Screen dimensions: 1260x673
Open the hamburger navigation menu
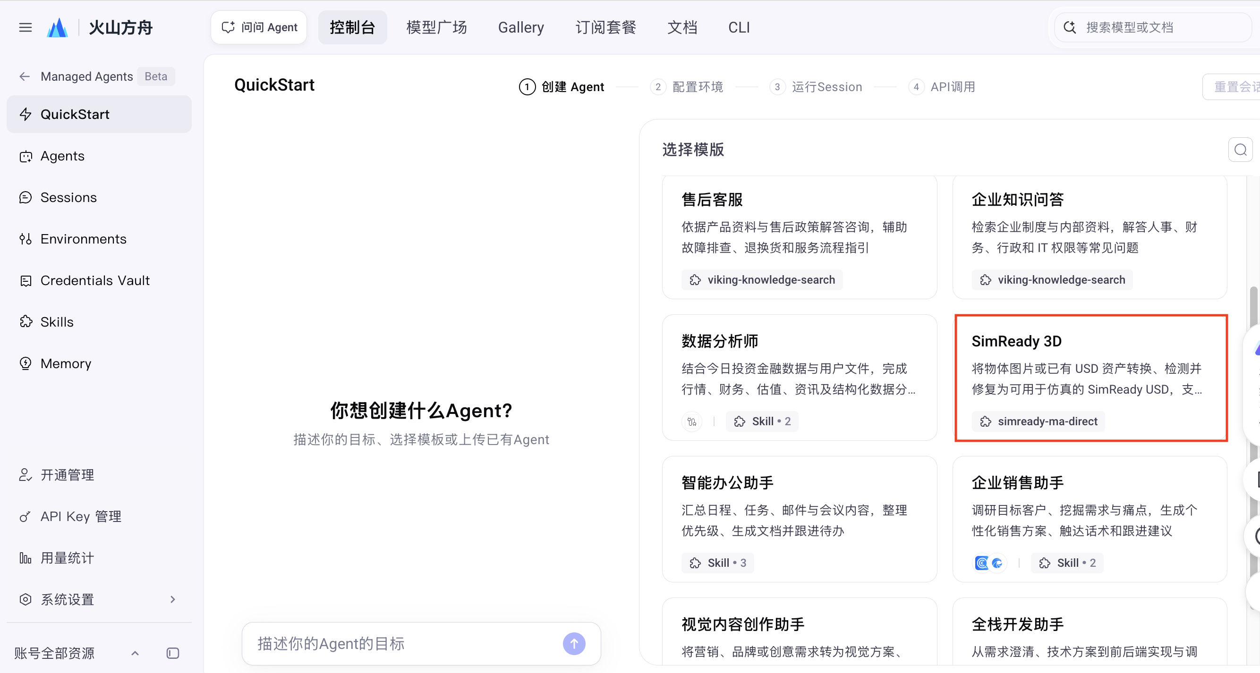point(26,27)
